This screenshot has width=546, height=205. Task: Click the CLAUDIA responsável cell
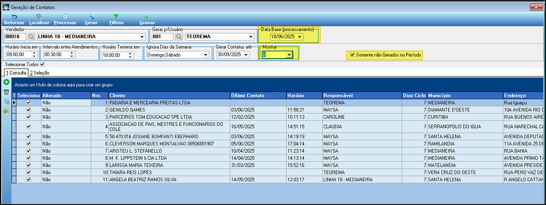tap(362, 127)
